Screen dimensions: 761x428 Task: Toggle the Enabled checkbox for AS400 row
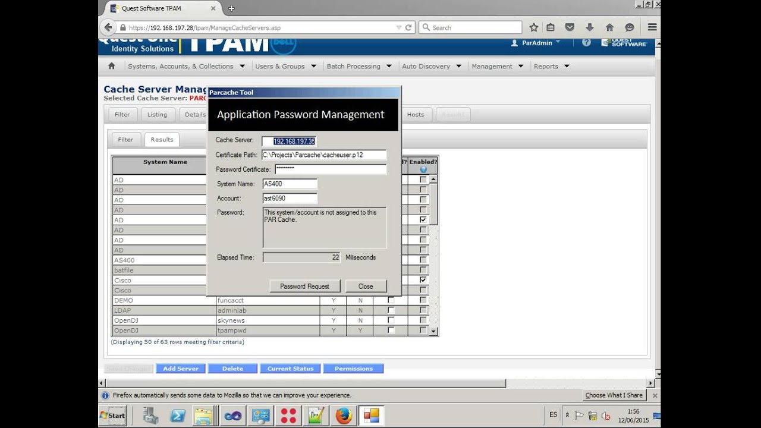click(423, 260)
